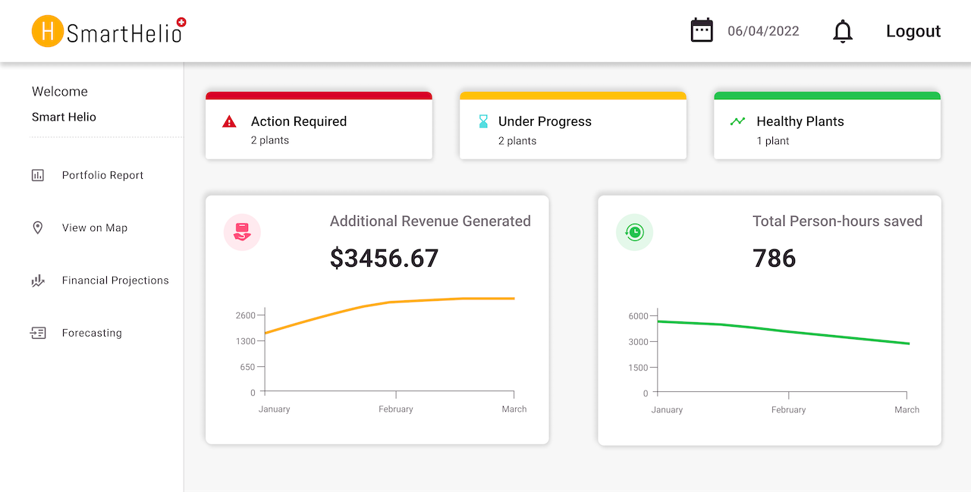
Task: Select the Additional Revenue Generated title
Action: coord(430,221)
